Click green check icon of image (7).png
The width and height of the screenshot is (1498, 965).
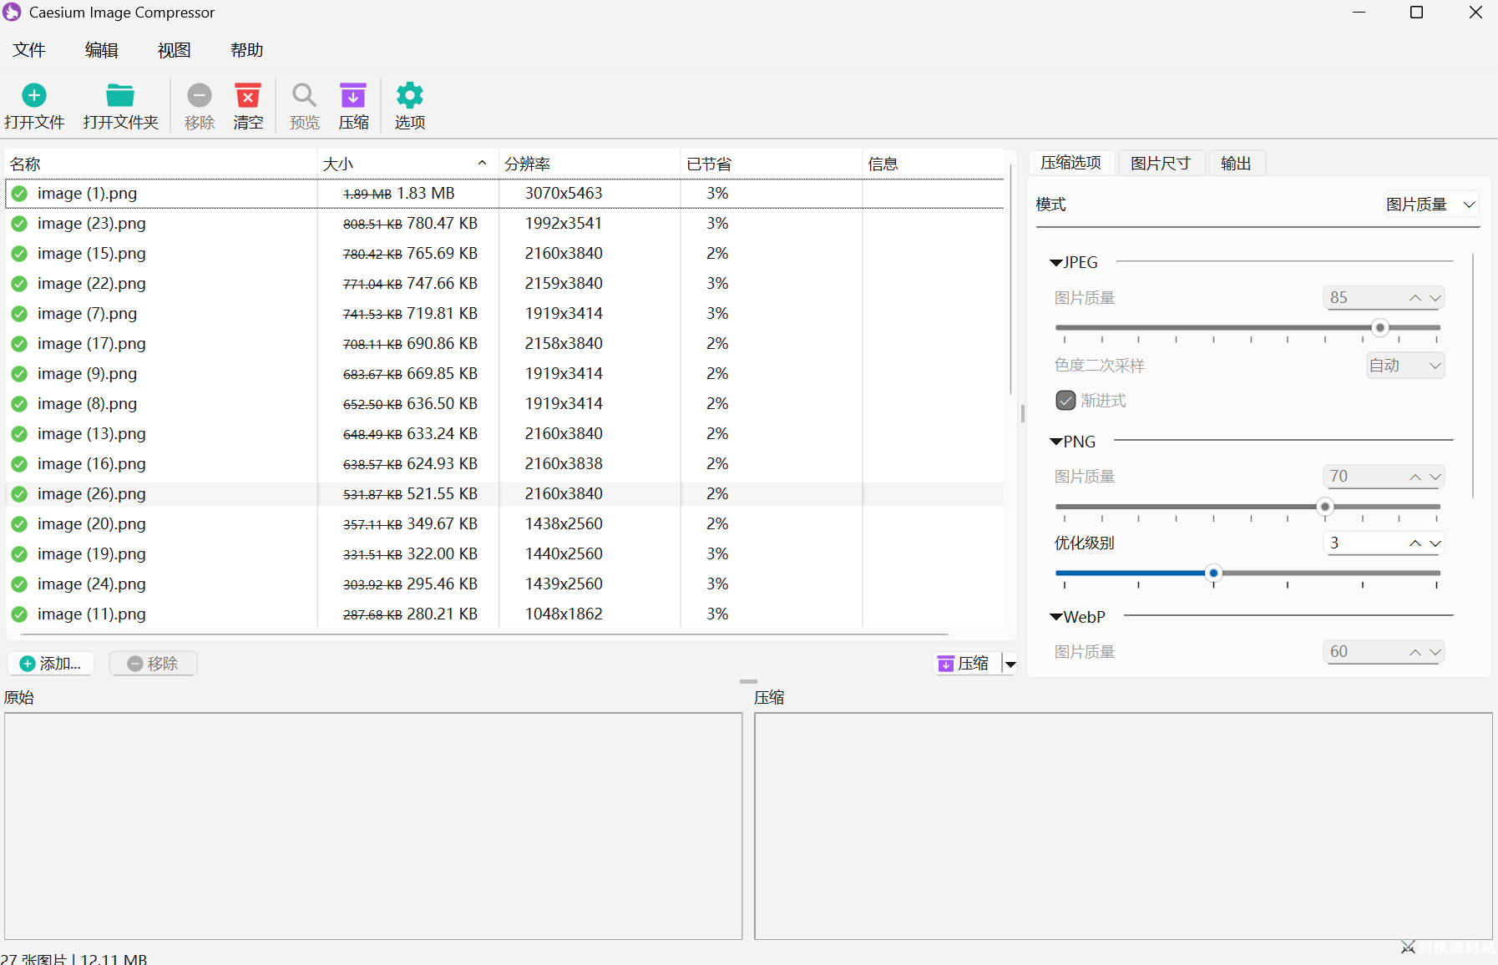[x=19, y=314]
